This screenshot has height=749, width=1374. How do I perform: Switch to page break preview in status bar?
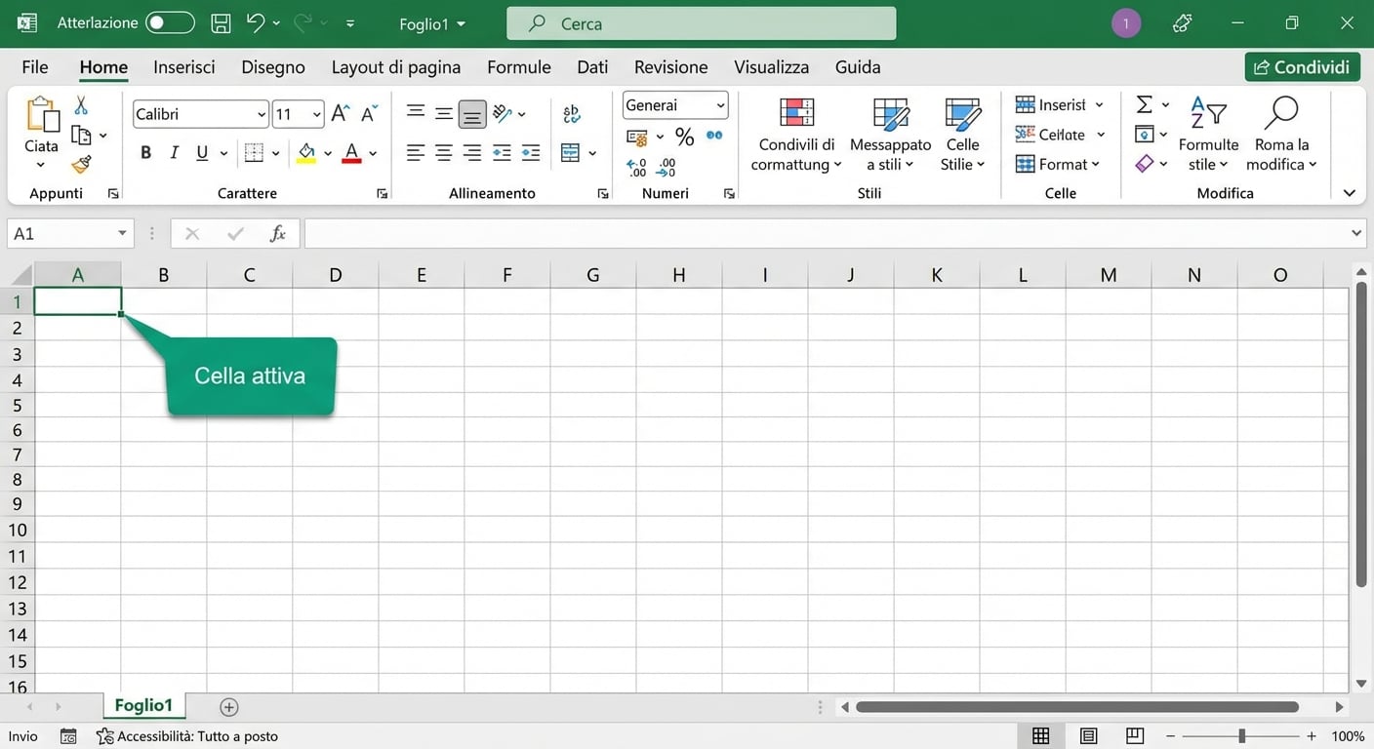click(1135, 736)
